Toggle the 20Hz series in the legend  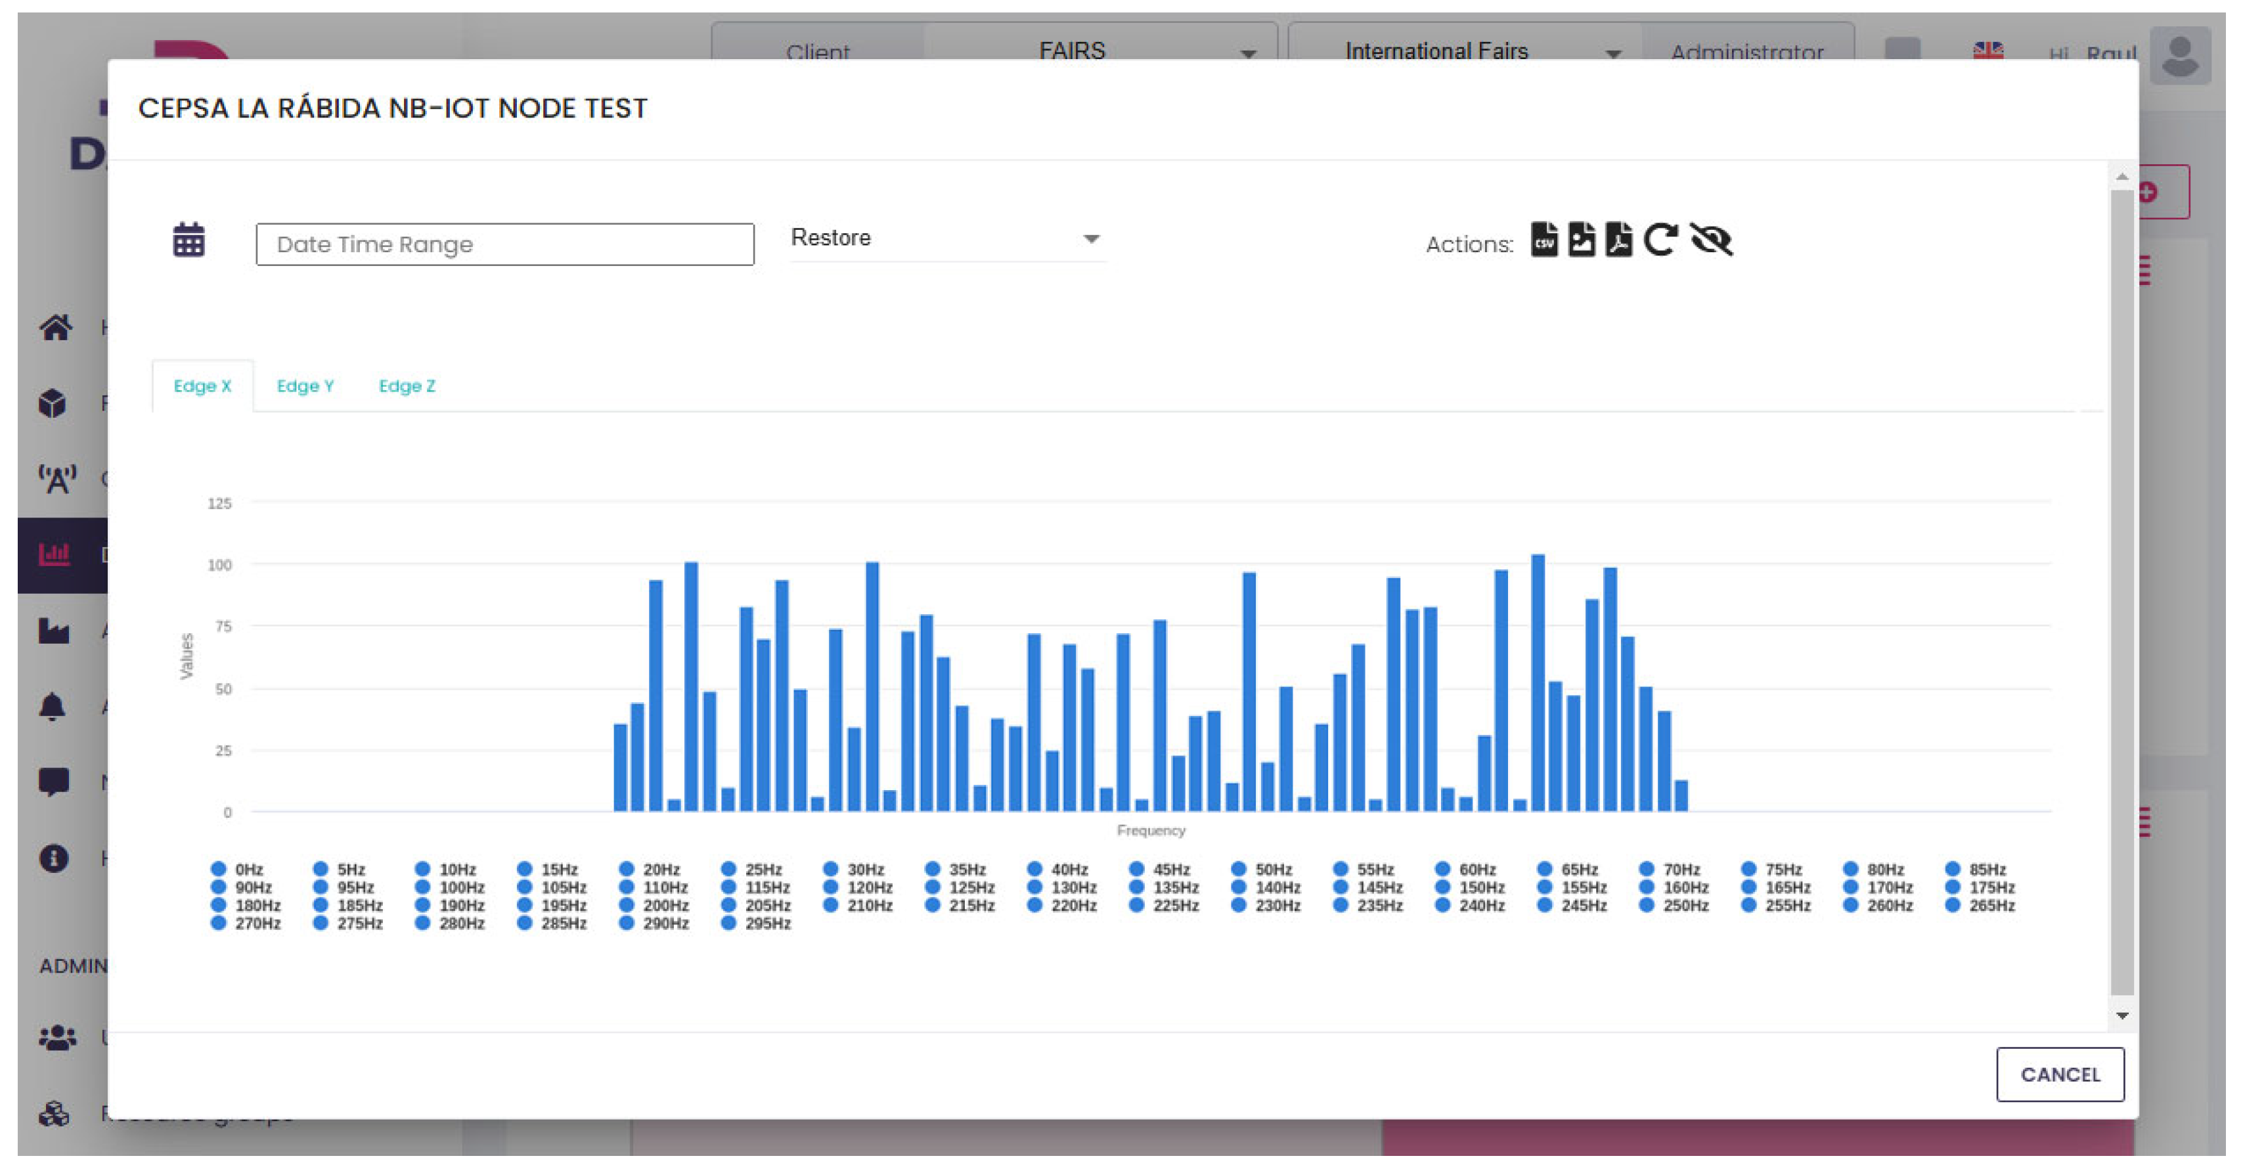click(644, 868)
